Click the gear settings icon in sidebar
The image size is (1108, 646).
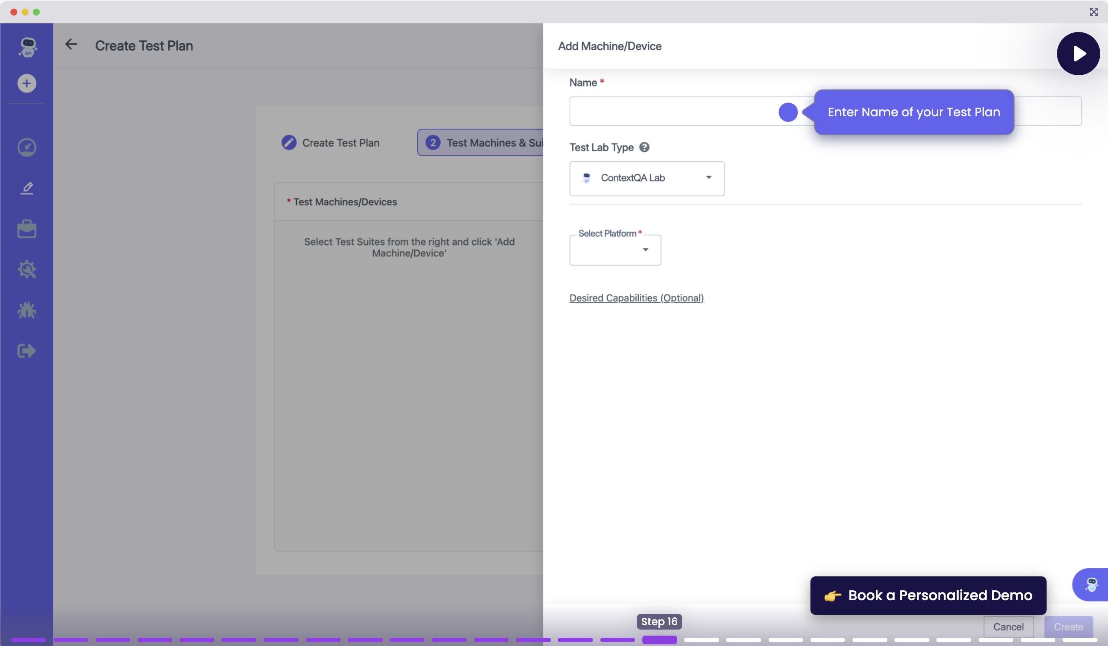[x=27, y=269]
